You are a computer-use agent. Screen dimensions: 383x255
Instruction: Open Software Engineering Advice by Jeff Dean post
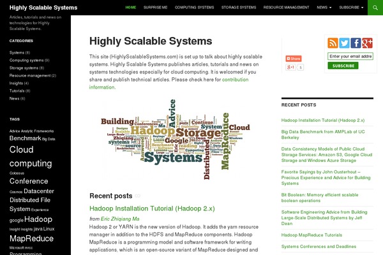click(x=324, y=217)
